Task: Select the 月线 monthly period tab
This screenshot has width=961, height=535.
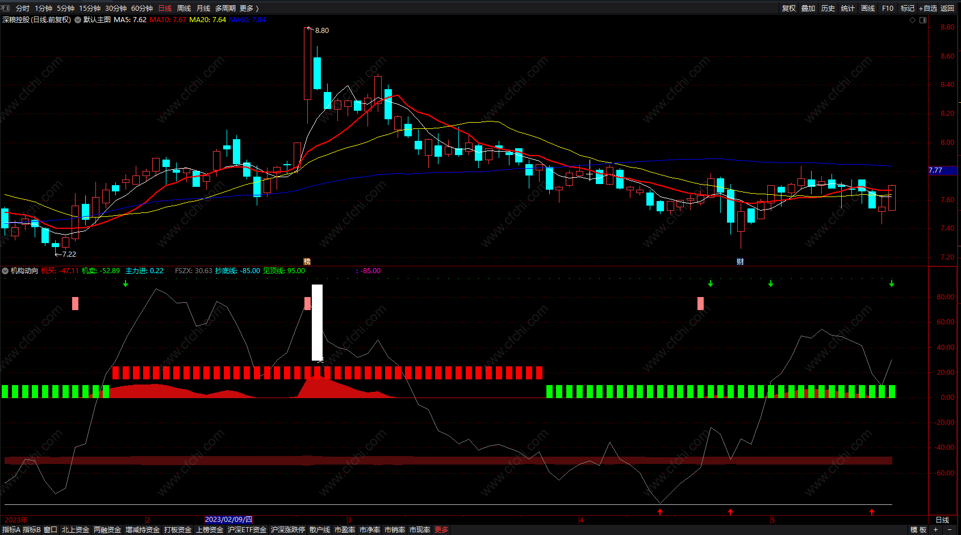Action: 203,8
